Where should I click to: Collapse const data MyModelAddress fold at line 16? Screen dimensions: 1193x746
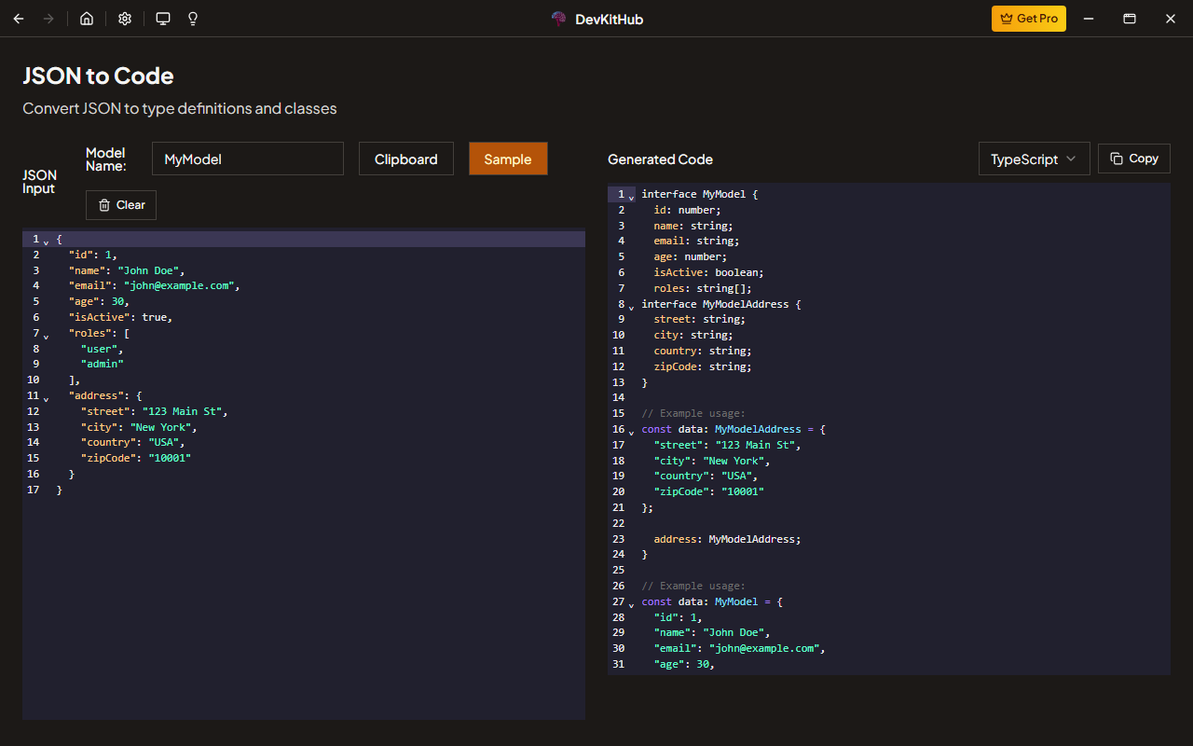[x=632, y=432]
